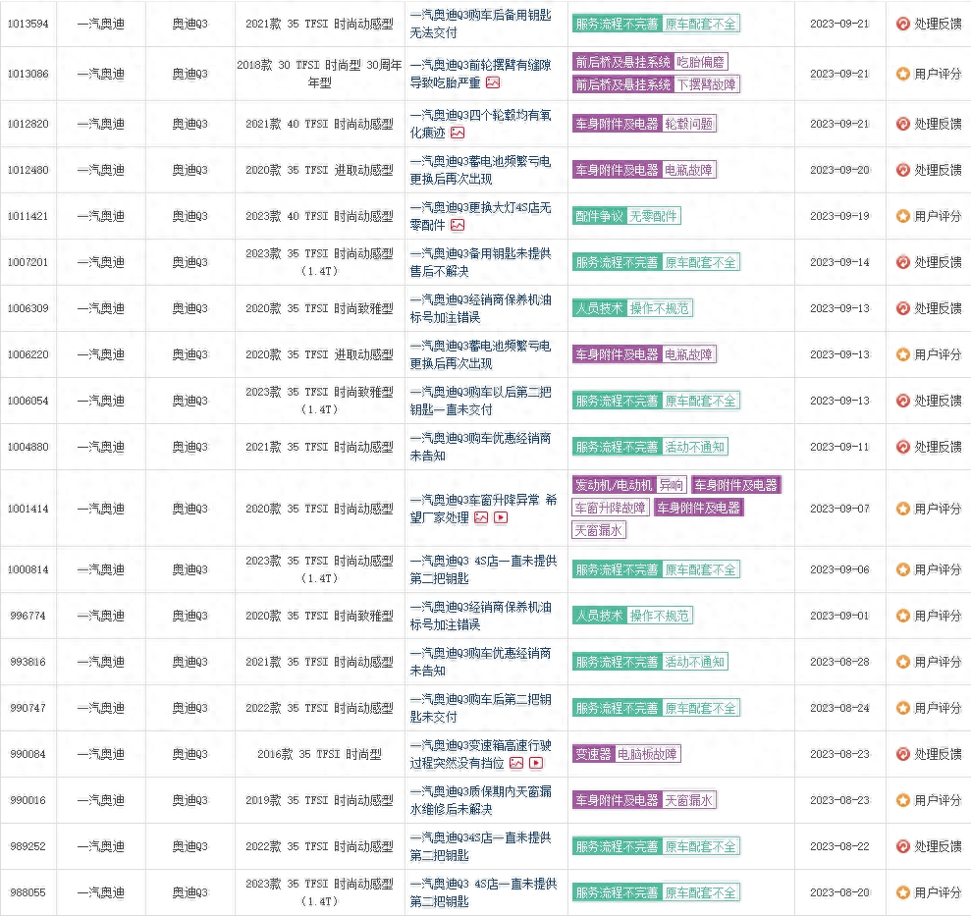Image resolution: width=971 pixels, height=916 pixels.
Task: Click the 用户评分 star icon in row 990016
Action: tap(903, 800)
